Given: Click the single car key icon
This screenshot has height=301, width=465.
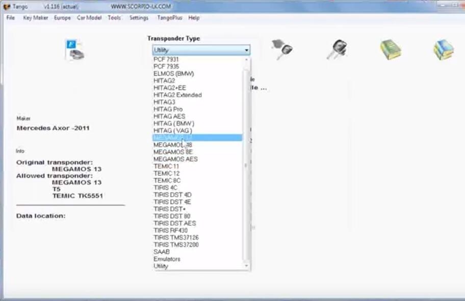Looking at the screenshot, I should [282, 49].
